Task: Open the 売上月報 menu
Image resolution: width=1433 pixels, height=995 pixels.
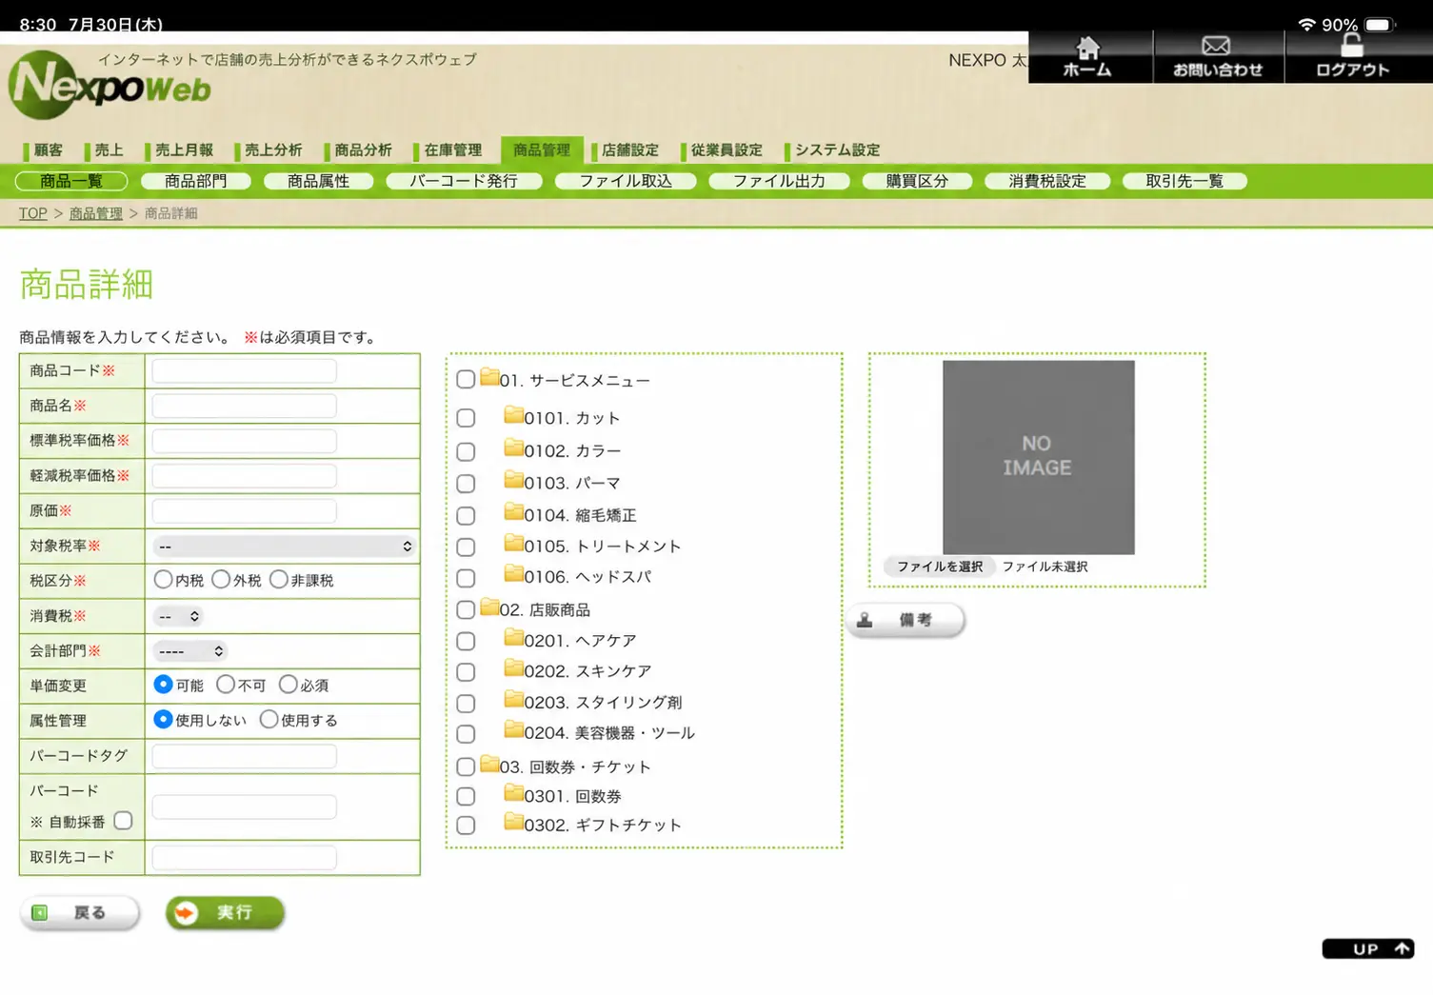Action: click(x=181, y=149)
